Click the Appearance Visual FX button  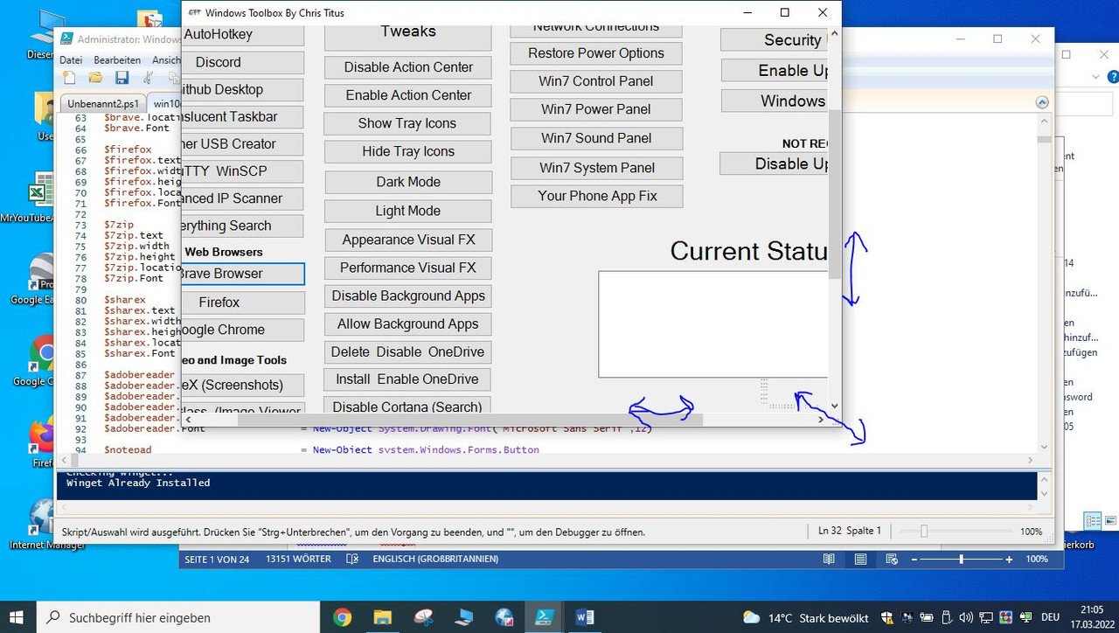(x=408, y=240)
